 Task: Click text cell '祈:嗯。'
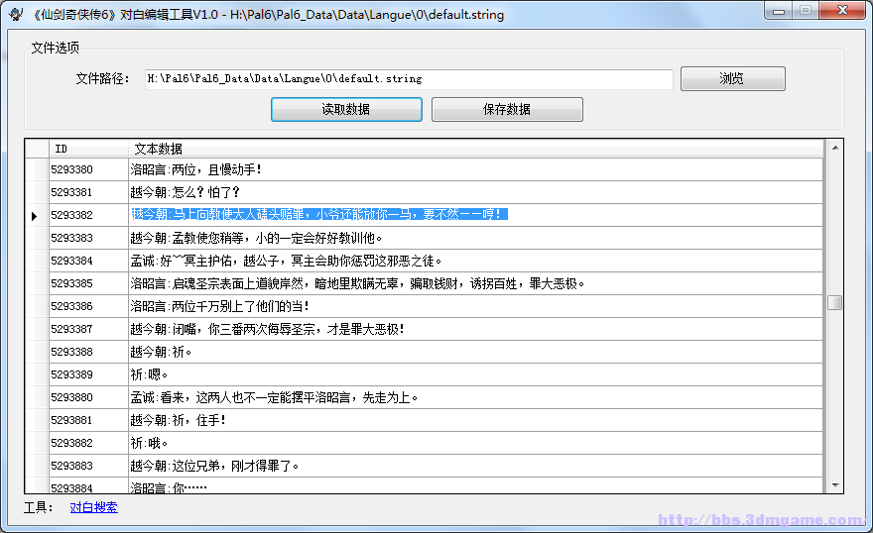point(475,374)
